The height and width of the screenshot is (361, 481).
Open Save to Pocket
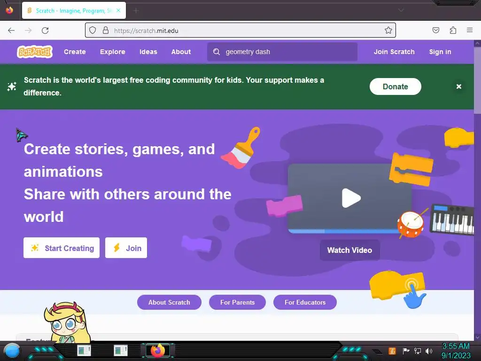(436, 30)
